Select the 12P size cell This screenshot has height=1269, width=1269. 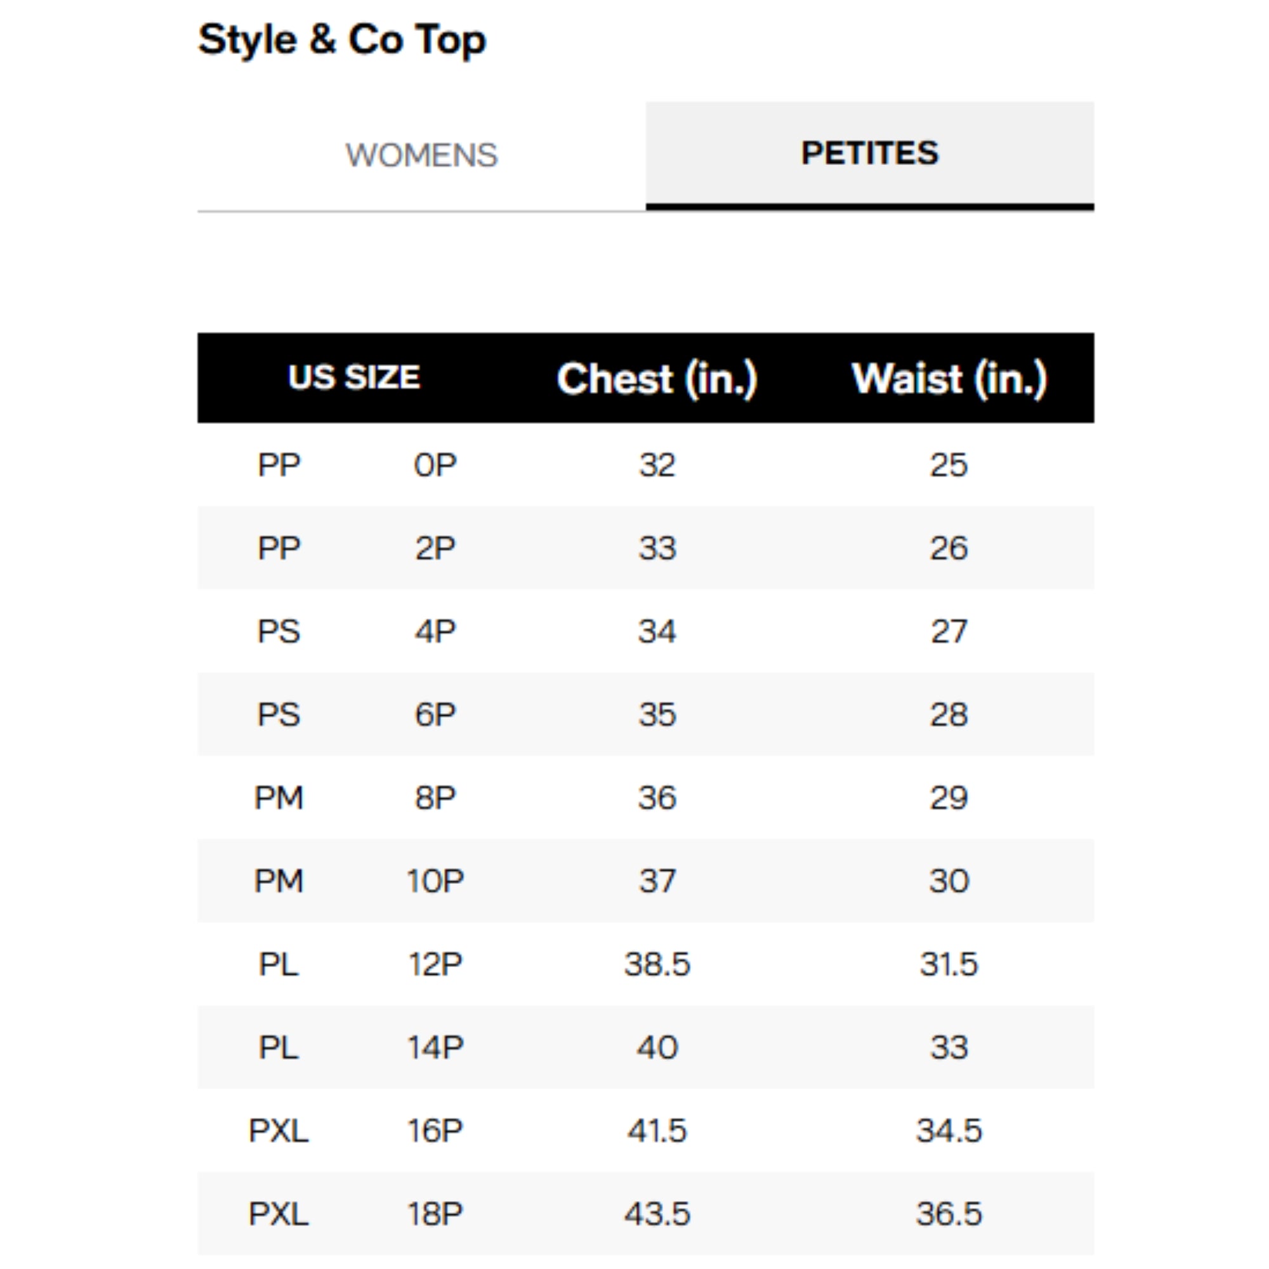(x=435, y=964)
